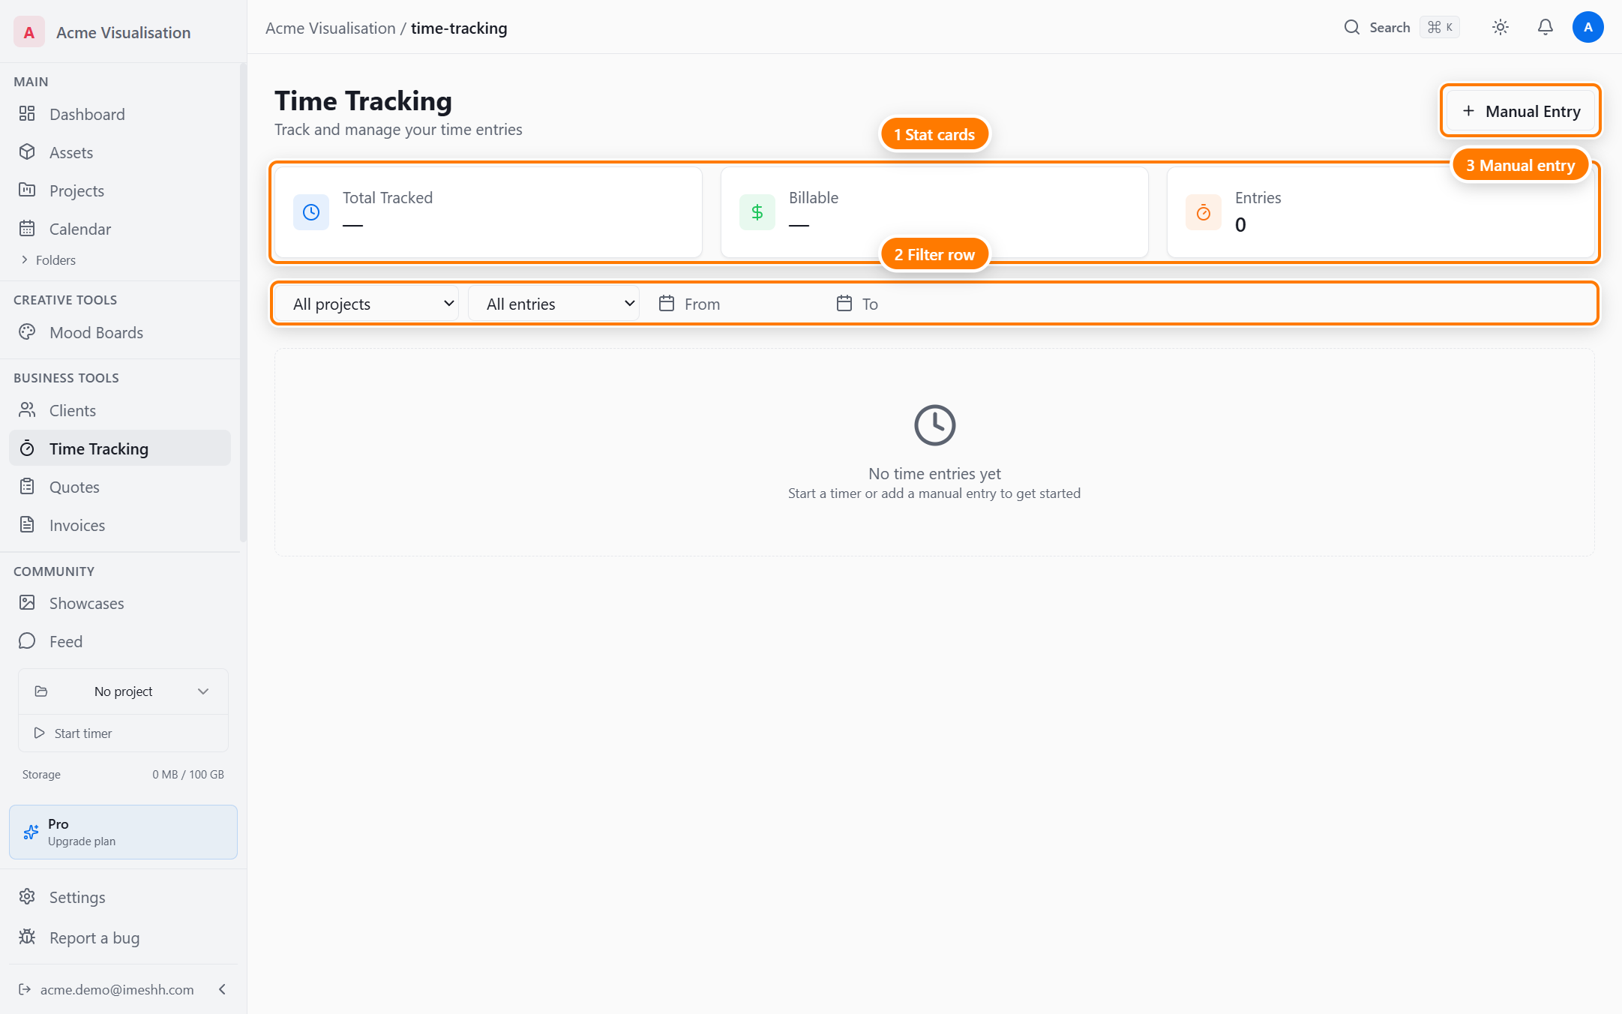The width and height of the screenshot is (1622, 1014).
Task: Expand the Folders tree item
Action: point(48,260)
